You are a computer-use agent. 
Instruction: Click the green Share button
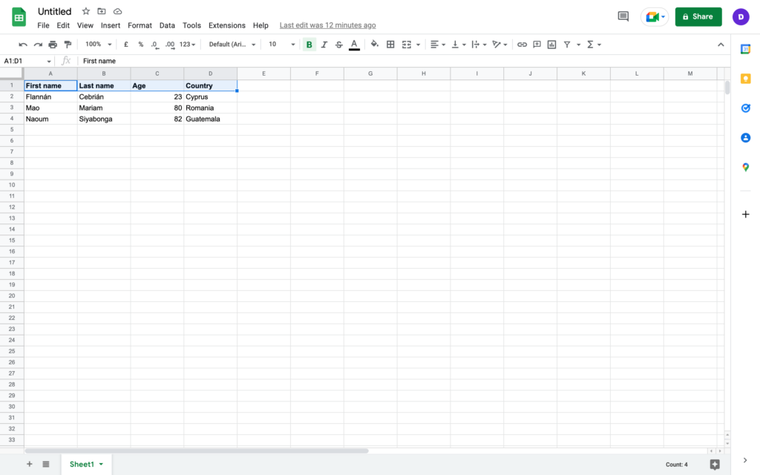(x=698, y=16)
